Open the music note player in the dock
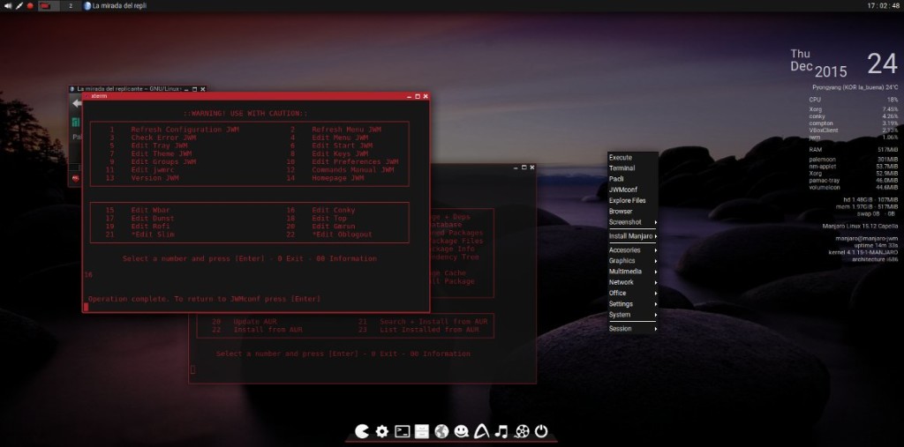Viewport: 904px width, 447px height. pyautogui.click(x=501, y=431)
